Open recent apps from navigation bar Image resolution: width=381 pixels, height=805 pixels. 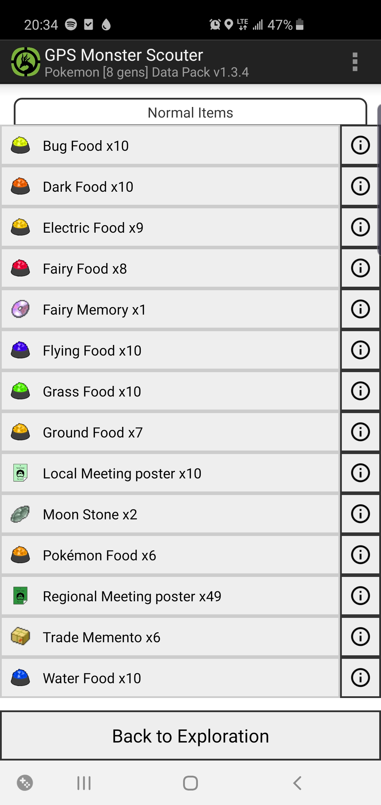click(84, 783)
